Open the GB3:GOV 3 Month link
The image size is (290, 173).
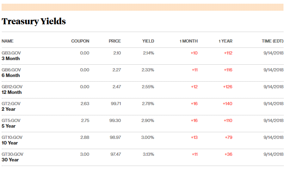click(11, 56)
